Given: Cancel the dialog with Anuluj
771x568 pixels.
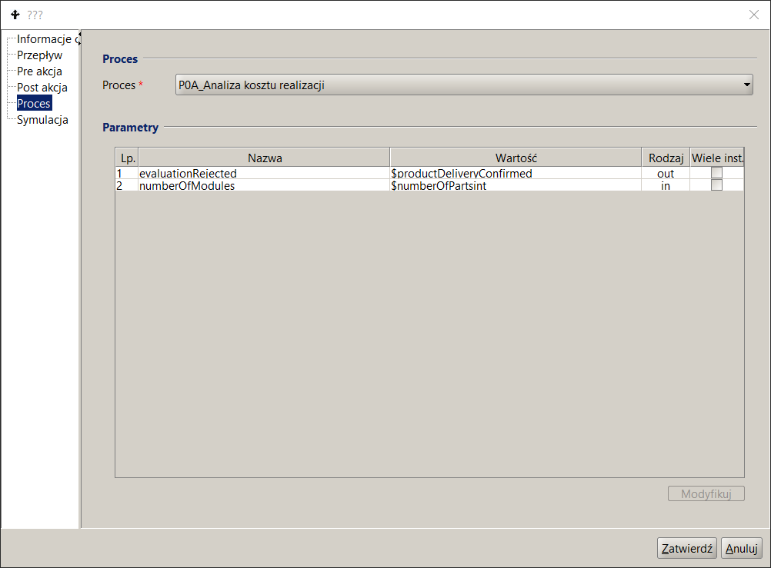Looking at the screenshot, I should pos(741,549).
